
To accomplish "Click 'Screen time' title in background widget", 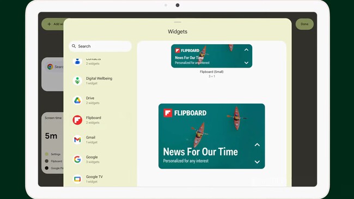I will [53, 118].
